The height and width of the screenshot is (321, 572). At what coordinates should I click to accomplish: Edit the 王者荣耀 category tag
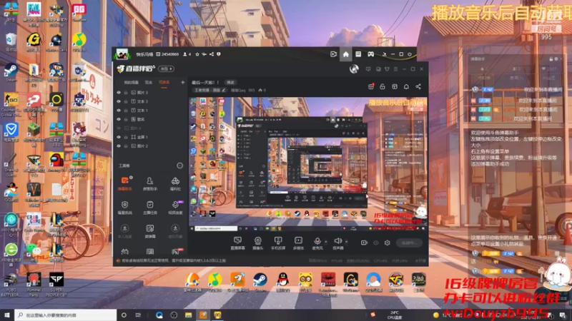pos(209,91)
